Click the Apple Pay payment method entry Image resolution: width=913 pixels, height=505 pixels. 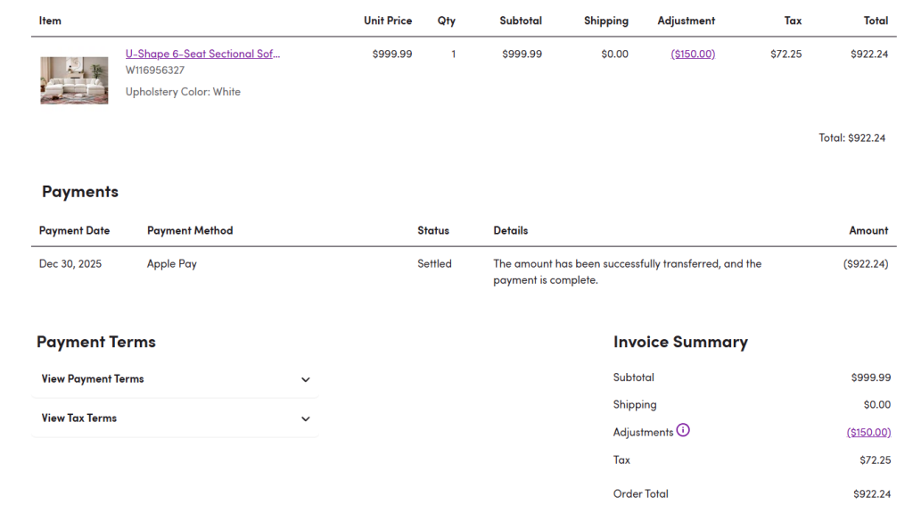172,264
